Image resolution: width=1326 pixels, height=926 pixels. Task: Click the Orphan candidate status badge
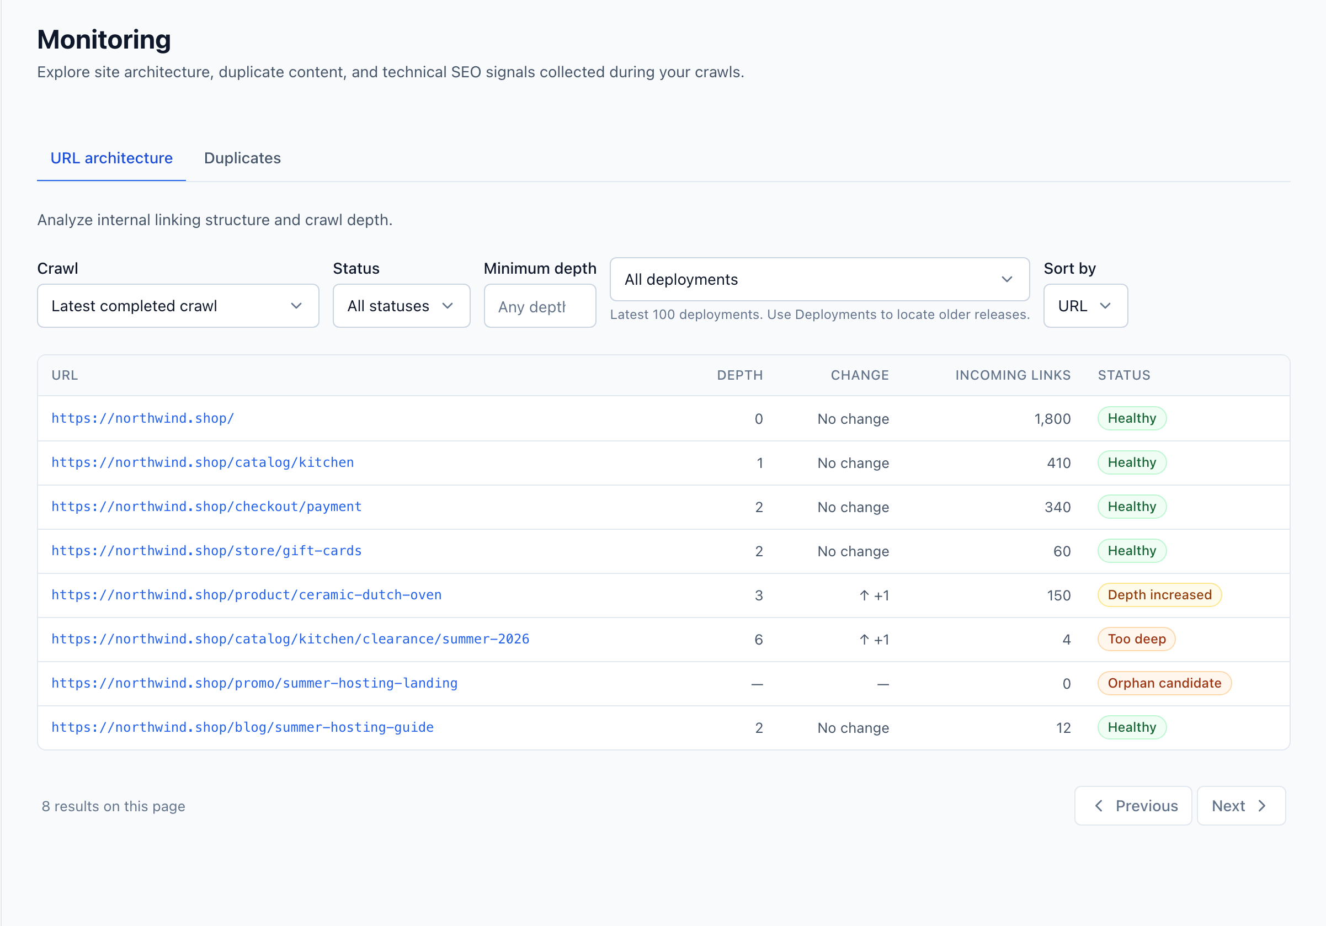1164,683
